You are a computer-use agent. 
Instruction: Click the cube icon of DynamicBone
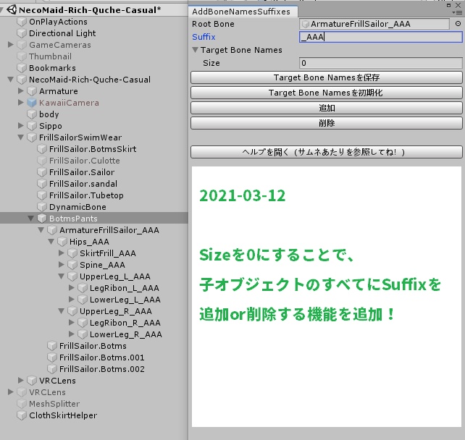tap(42, 207)
